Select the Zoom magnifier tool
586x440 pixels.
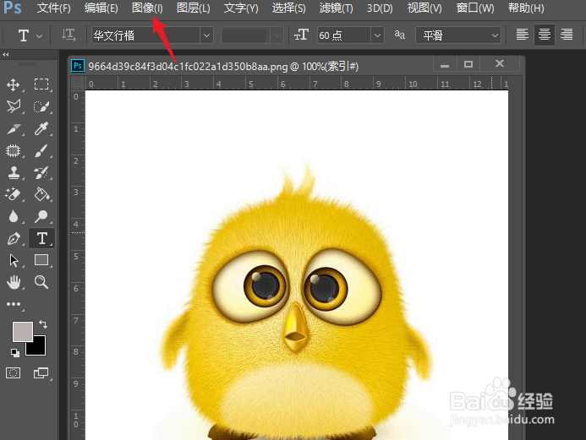click(x=41, y=282)
